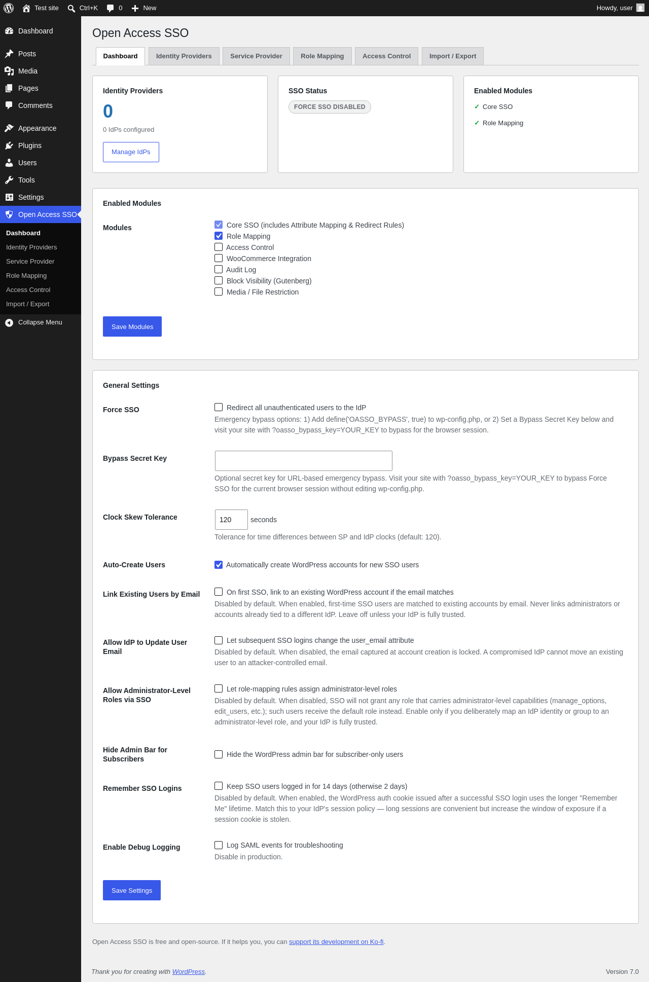The image size is (649, 982).
Task: Open Appearance via the paintbrush icon
Action: pos(9,128)
